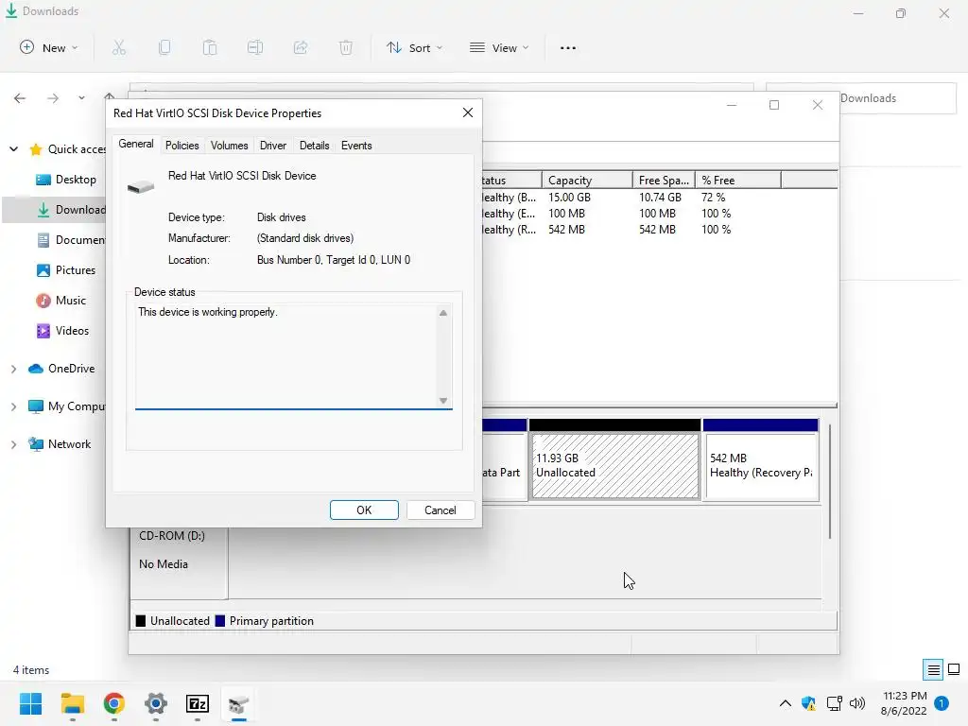
Task: Open the See more ellipsis menu
Action: coord(567,47)
